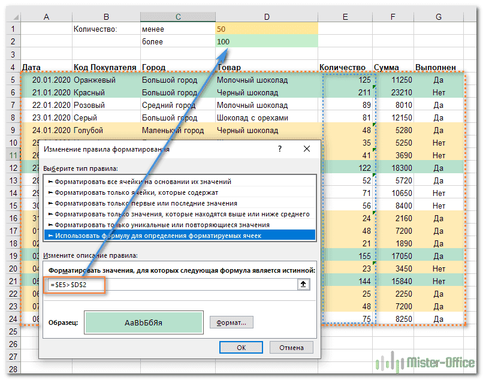
Task: Select Использовать формулу для определения форматируемых ячеек
Action: click(x=158, y=236)
